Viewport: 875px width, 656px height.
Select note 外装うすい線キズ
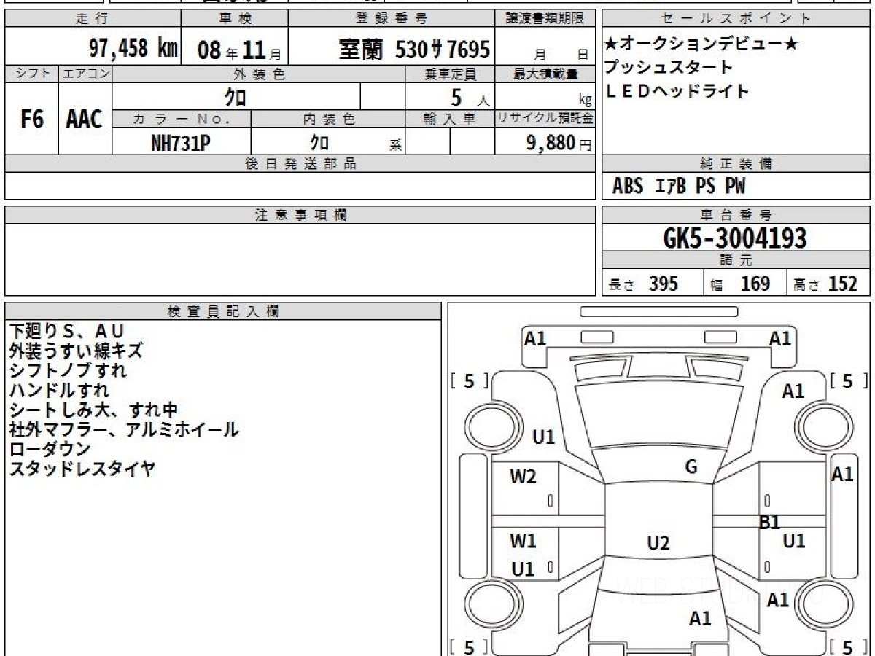(76, 351)
